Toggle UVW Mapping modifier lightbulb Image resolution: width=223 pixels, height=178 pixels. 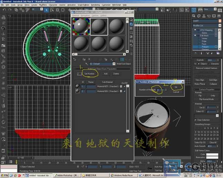[195, 30]
